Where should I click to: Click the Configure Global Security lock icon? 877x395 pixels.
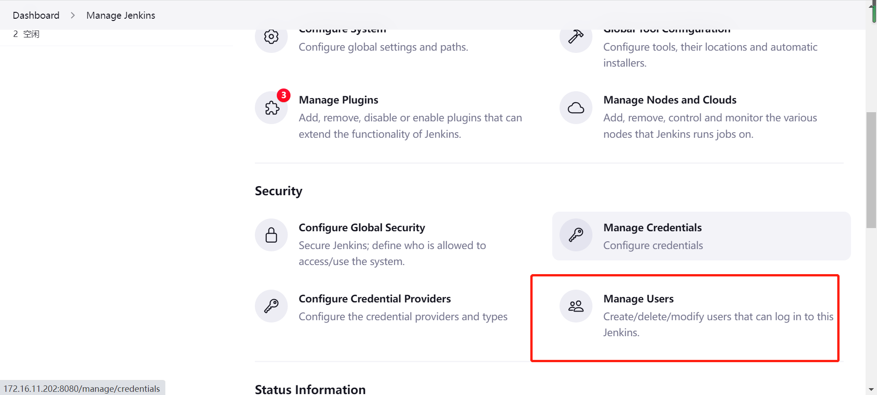pyautogui.click(x=271, y=235)
